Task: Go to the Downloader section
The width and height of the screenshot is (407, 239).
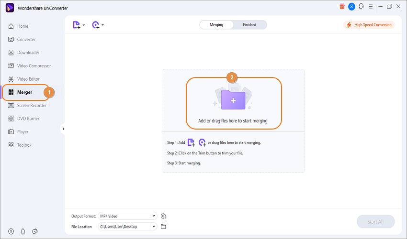Action: 23,53
